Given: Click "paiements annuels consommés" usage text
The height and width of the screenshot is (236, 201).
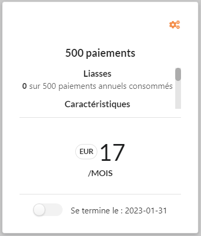Looking at the screenshot, I should pyautogui.click(x=115, y=86).
